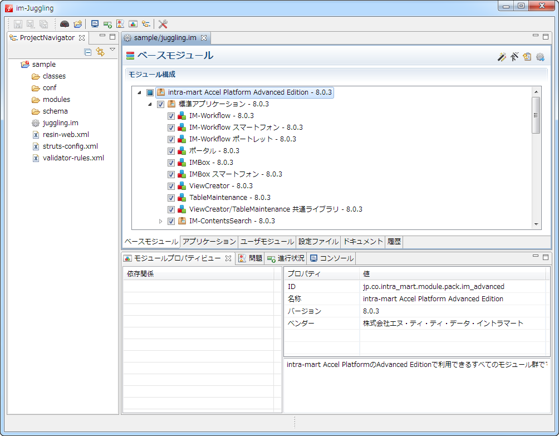Toggle Link with Editor arrows in ProjectNavigator
The image size is (559, 436).
click(100, 52)
